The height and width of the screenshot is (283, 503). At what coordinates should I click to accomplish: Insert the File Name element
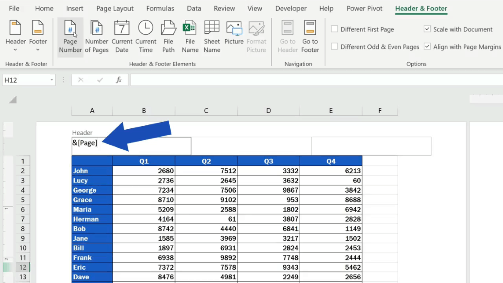point(190,37)
